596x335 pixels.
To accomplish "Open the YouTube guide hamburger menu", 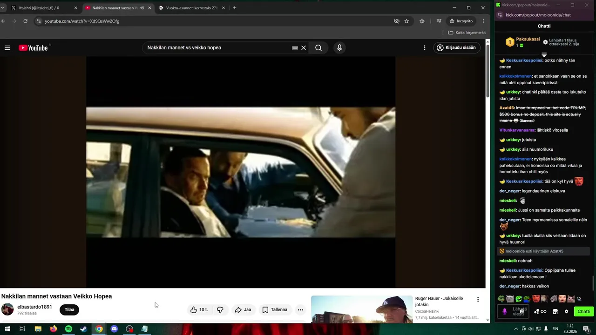I will point(7,47).
